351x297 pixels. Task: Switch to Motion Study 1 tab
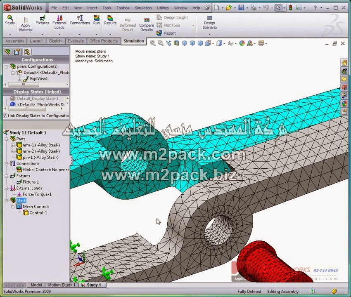pos(62,285)
